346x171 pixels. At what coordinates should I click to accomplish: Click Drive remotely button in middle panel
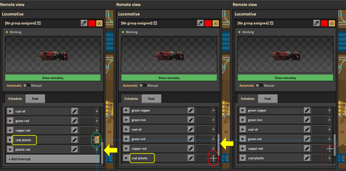[x=169, y=78]
